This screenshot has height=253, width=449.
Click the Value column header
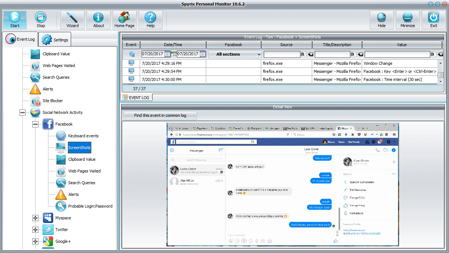click(402, 45)
